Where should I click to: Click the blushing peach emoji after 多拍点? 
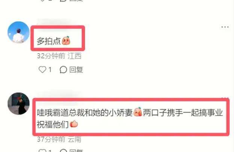coord(66,40)
